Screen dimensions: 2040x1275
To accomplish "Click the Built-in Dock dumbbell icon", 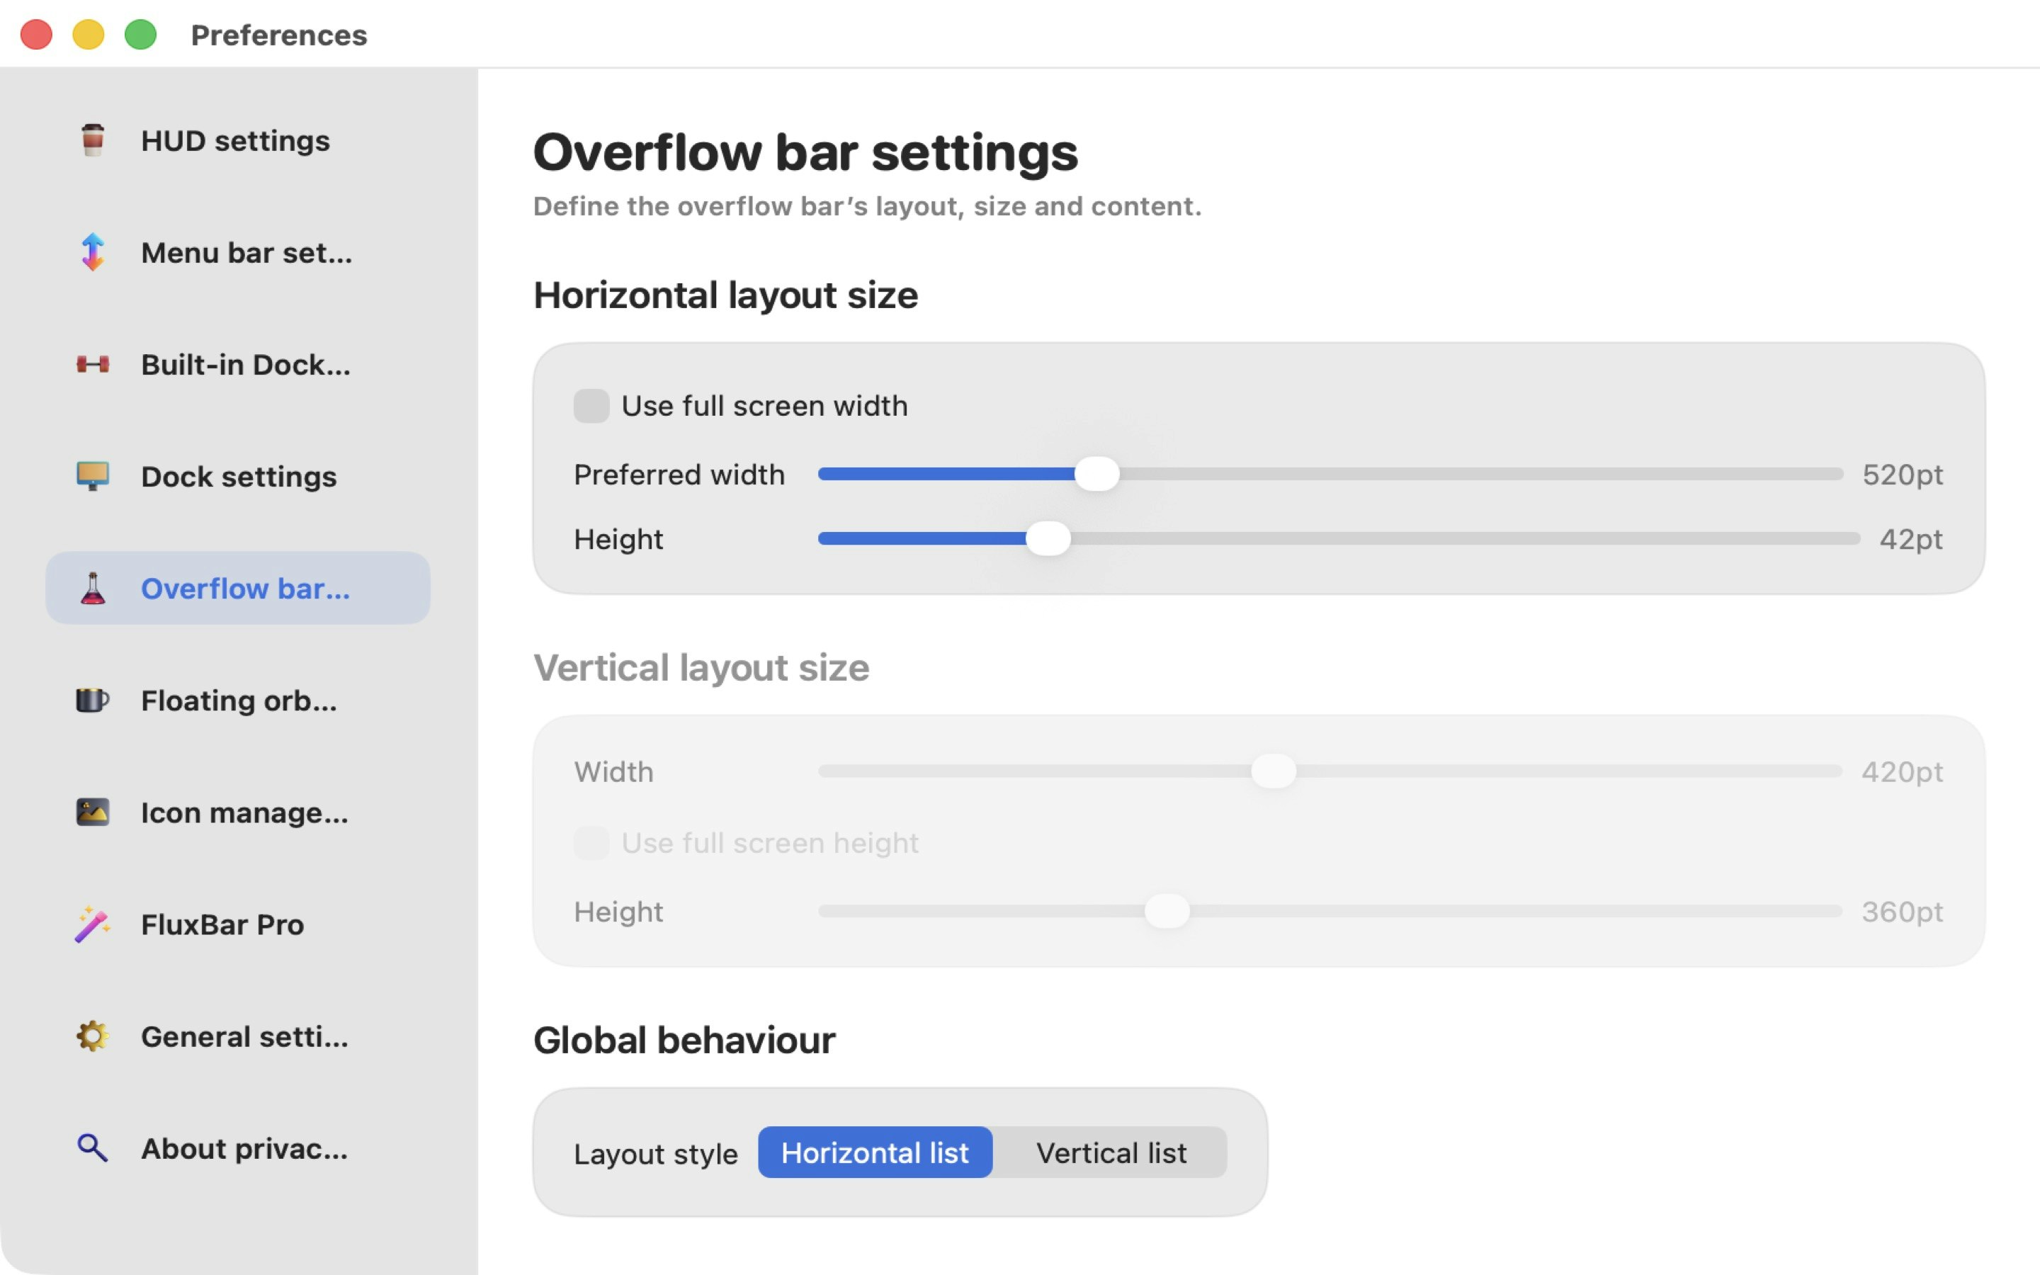I will 93,364.
